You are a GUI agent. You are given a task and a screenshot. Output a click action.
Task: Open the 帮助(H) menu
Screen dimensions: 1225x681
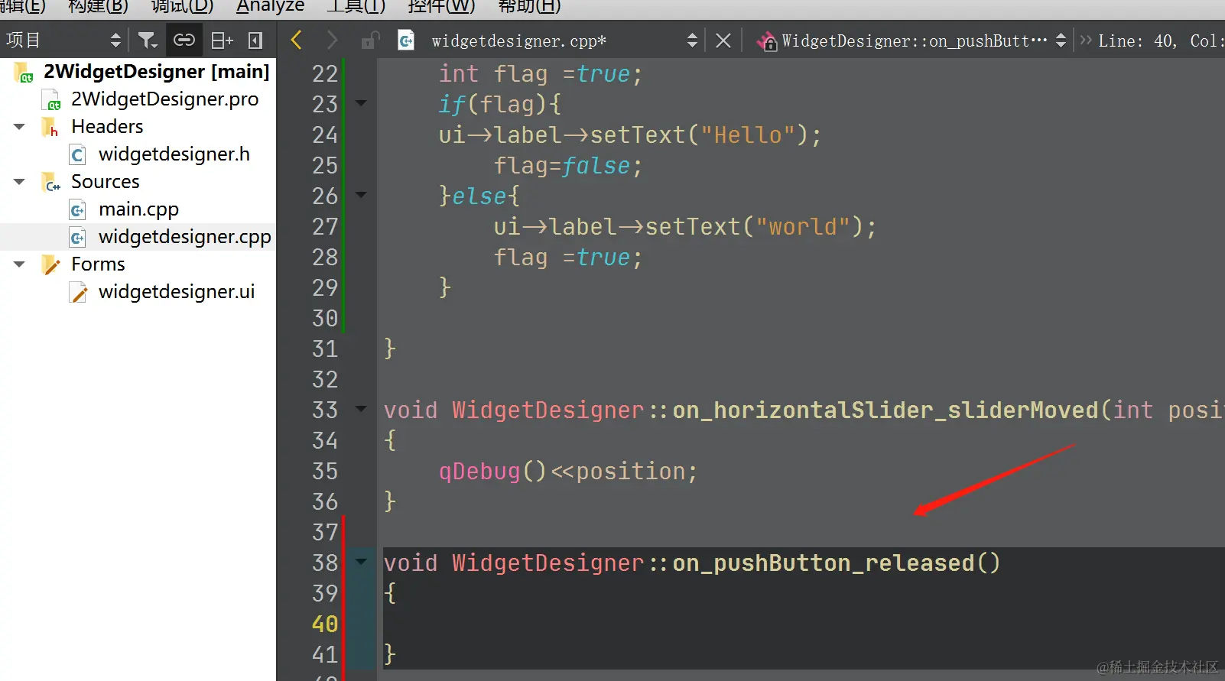pos(529,7)
